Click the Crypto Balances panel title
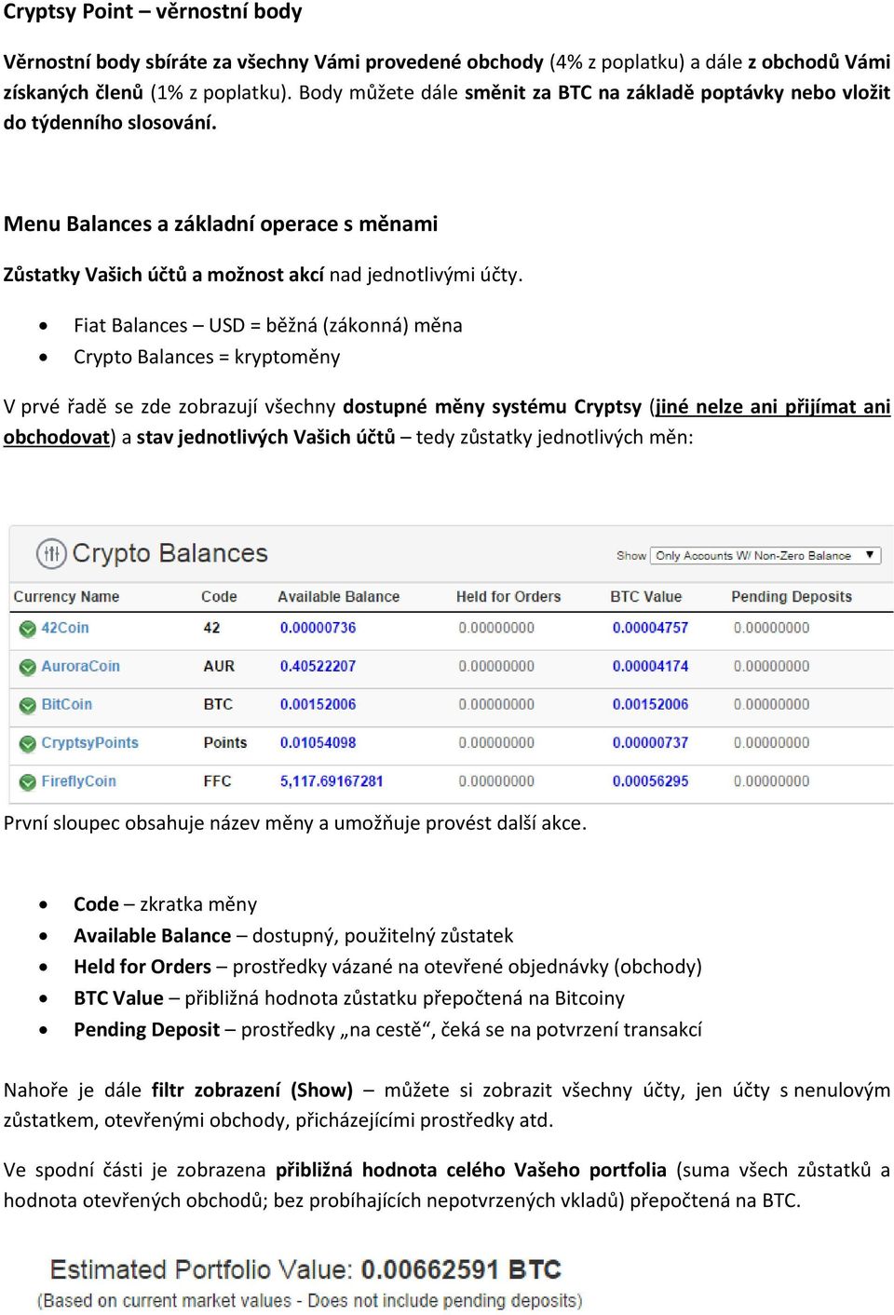Image resolution: width=894 pixels, height=1315 pixels. tap(169, 553)
